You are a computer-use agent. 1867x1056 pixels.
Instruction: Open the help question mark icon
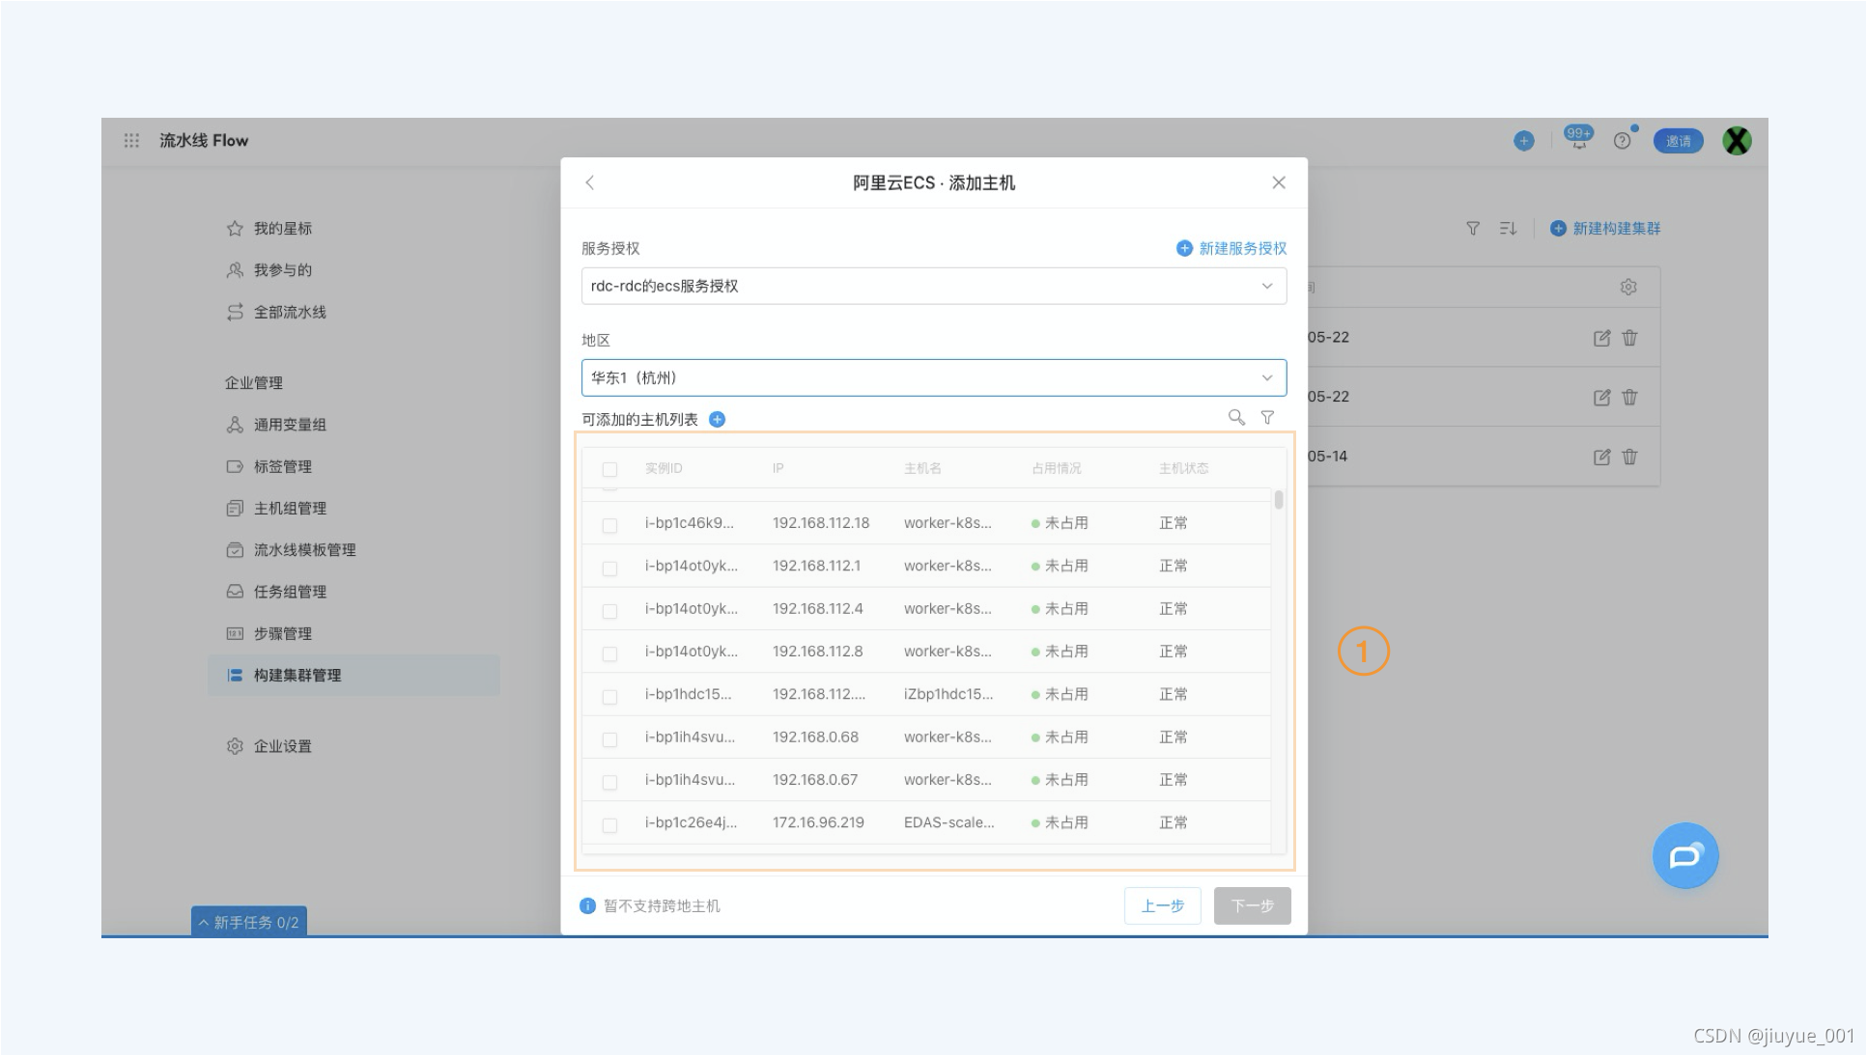1623,141
